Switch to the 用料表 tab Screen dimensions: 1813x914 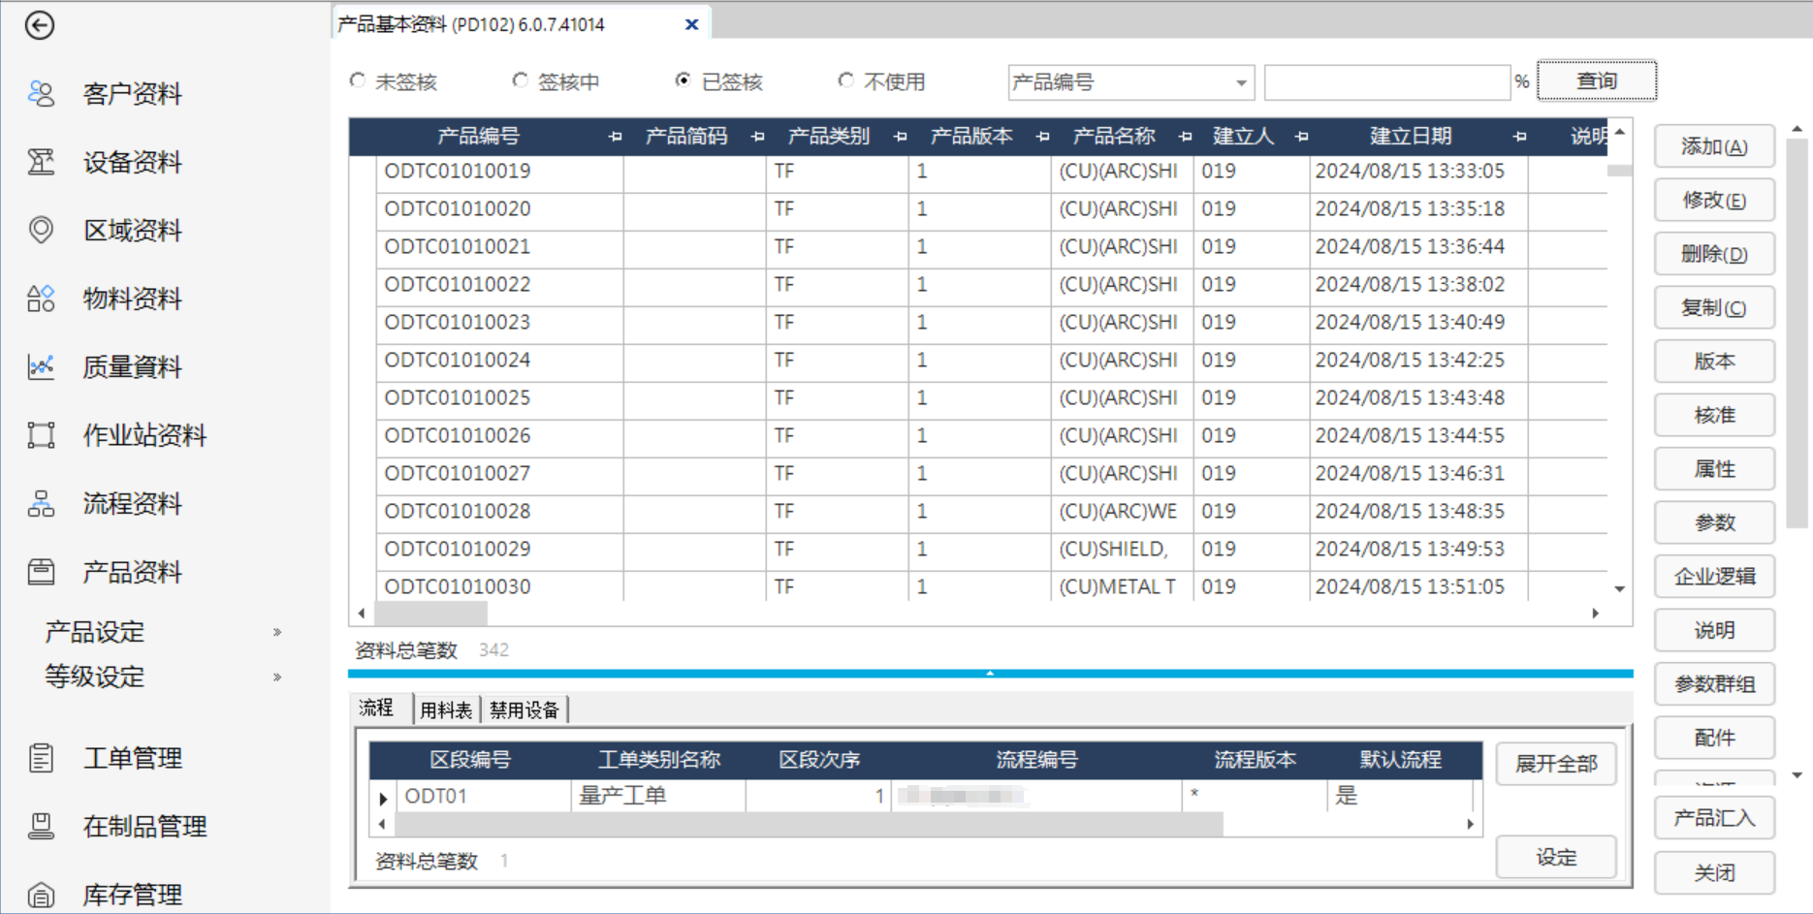coord(446,710)
